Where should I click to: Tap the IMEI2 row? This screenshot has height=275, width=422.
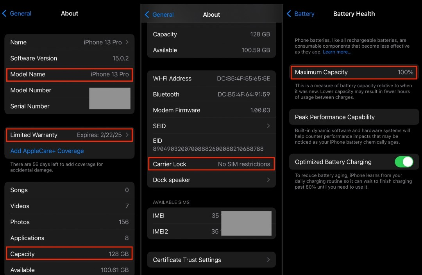(211, 231)
